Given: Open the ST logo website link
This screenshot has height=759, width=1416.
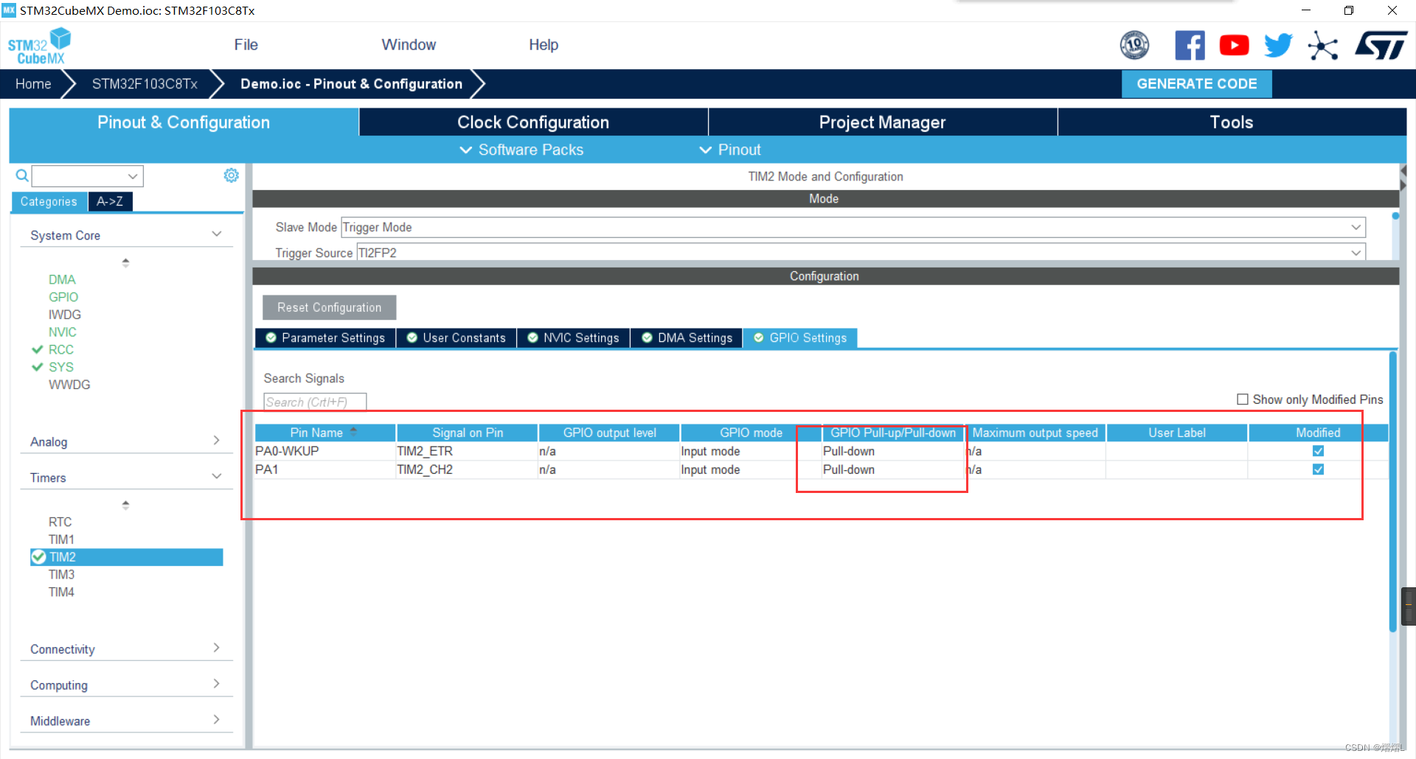Looking at the screenshot, I should click(1381, 45).
